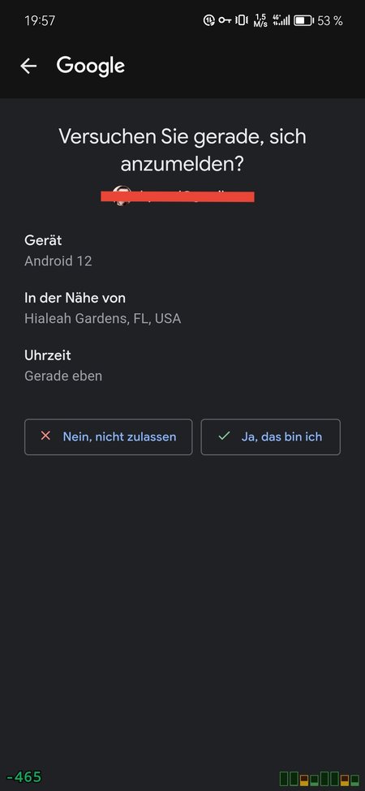Tap the redacted account email chip
This screenshot has height=791, width=365.
tap(178, 196)
